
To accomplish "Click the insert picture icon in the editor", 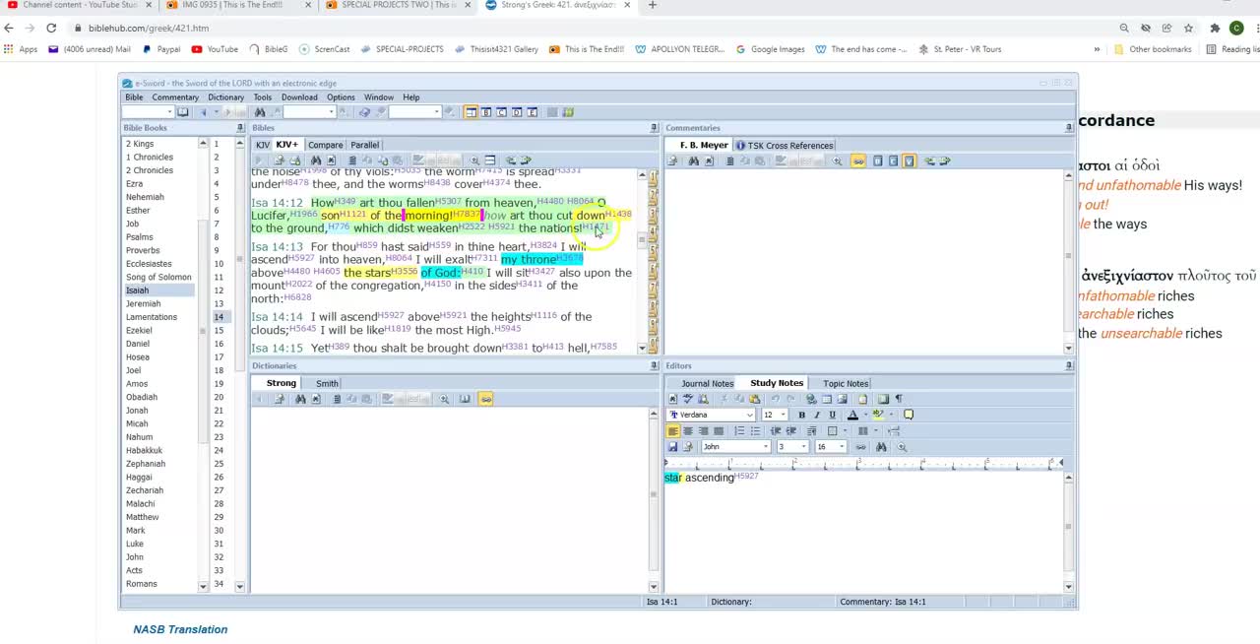I will point(842,399).
